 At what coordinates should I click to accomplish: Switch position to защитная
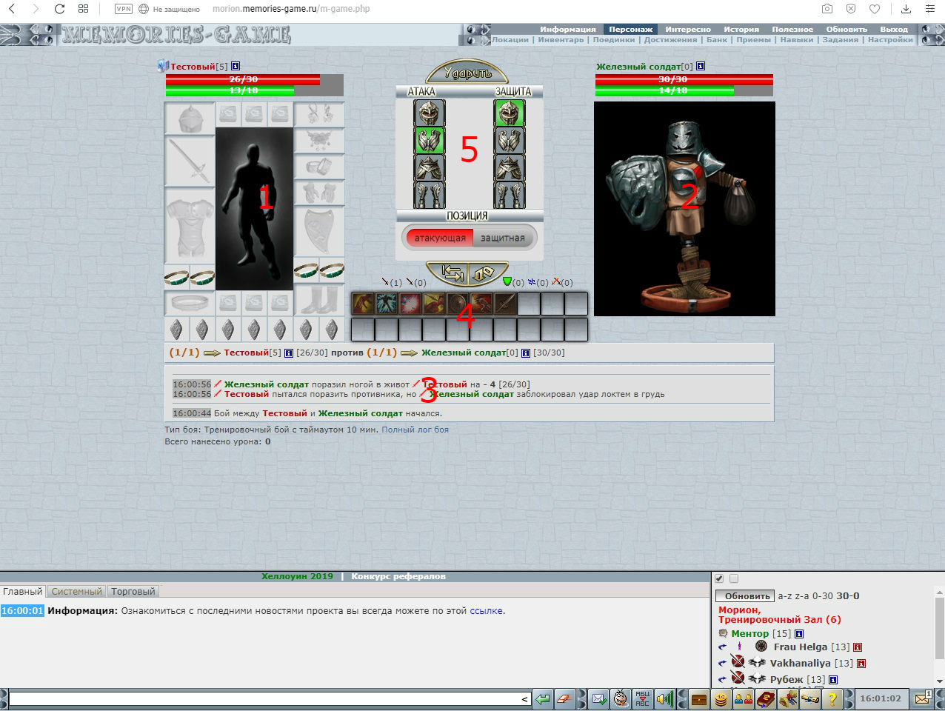coord(502,238)
